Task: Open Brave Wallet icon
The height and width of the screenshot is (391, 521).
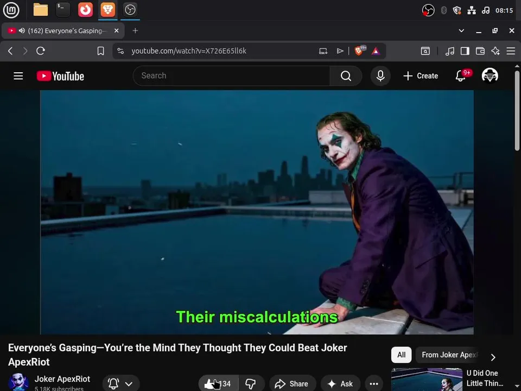Action: [480, 51]
